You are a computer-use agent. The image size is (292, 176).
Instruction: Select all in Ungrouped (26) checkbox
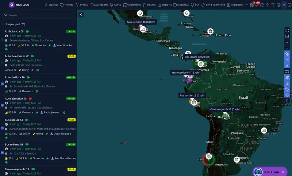point(3,24)
